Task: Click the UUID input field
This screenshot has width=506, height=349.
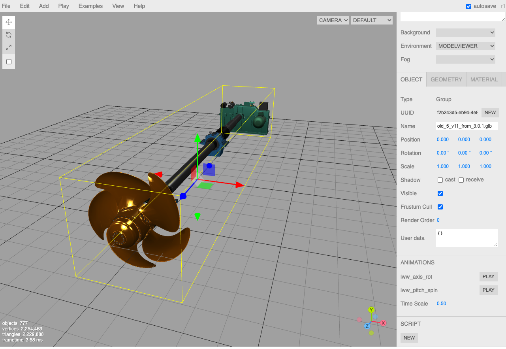Action: [457, 113]
